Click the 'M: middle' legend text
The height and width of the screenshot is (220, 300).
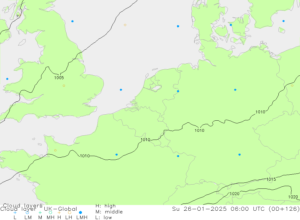tap(109, 212)
